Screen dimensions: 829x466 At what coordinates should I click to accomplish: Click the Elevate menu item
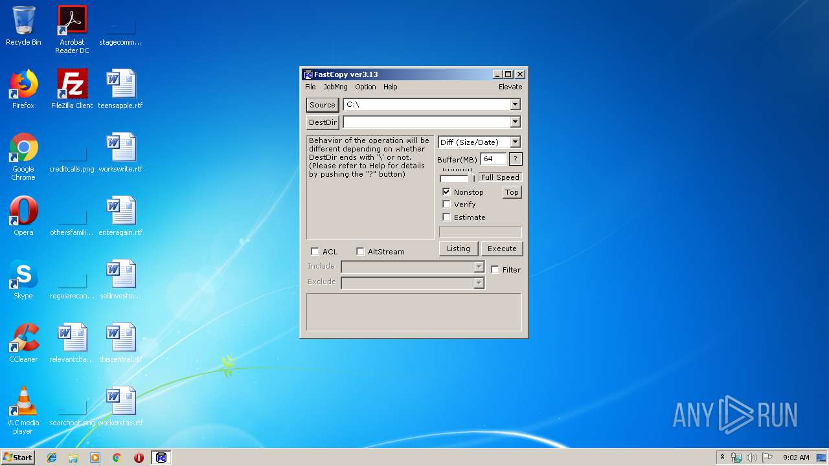[x=510, y=87]
